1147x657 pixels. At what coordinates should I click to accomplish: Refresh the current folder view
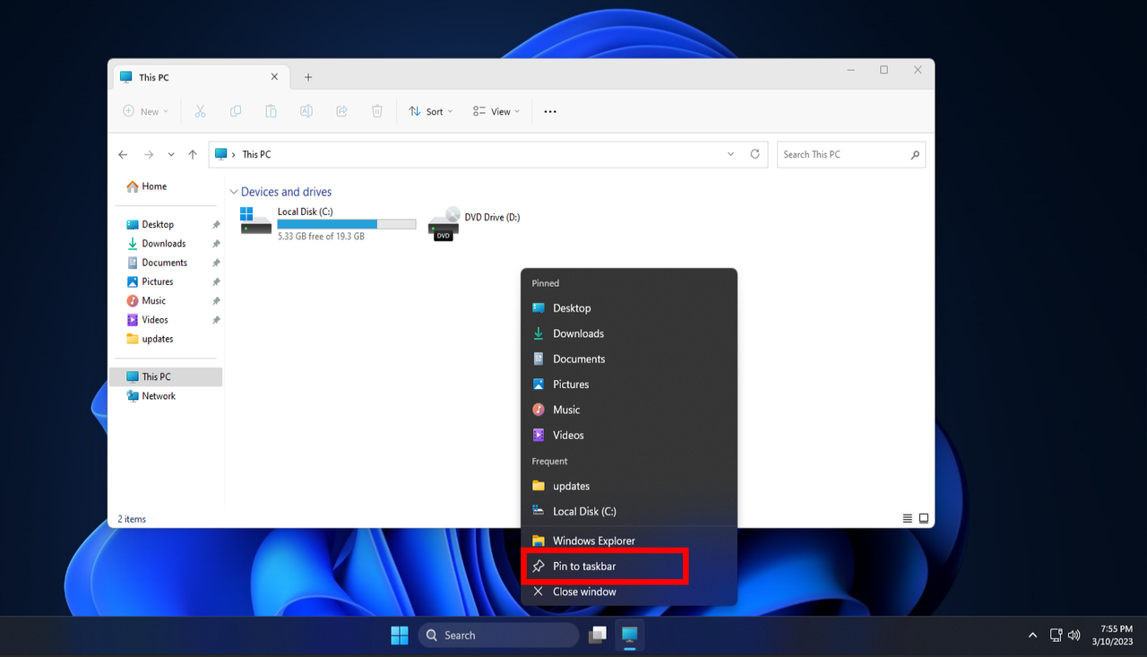tap(755, 154)
